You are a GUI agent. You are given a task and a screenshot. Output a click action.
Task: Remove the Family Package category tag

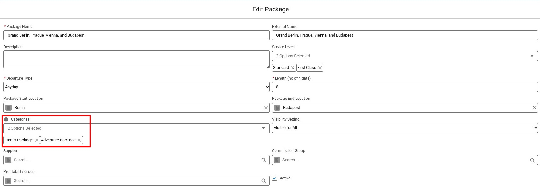pyautogui.click(x=37, y=140)
